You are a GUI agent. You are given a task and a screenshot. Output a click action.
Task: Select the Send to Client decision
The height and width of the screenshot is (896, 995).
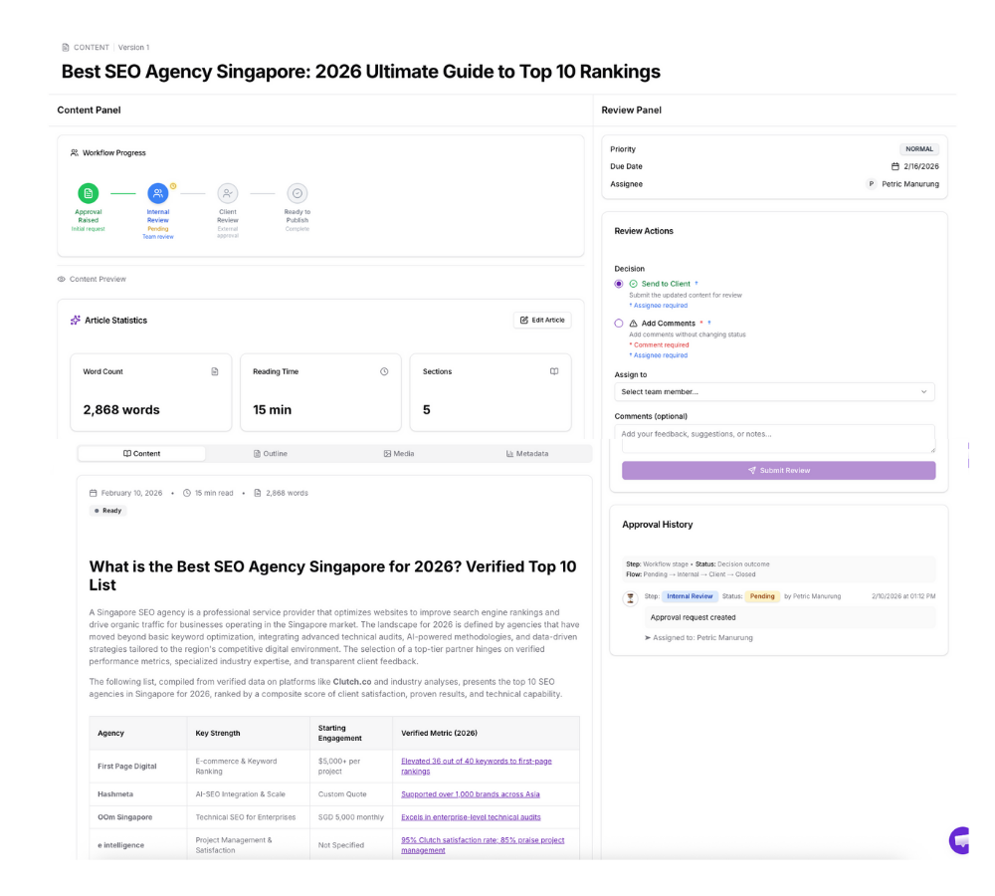[x=619, y=284]
